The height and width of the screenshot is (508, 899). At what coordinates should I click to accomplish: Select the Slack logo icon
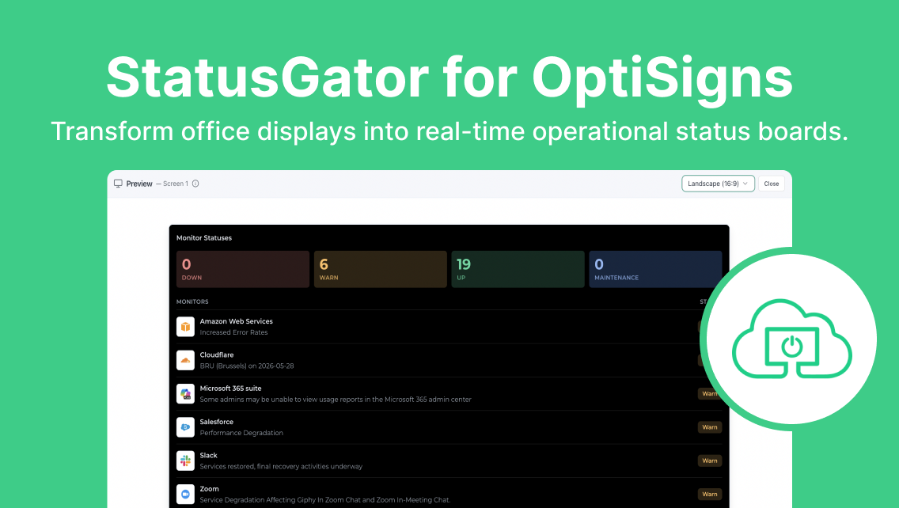click(185, 461)
